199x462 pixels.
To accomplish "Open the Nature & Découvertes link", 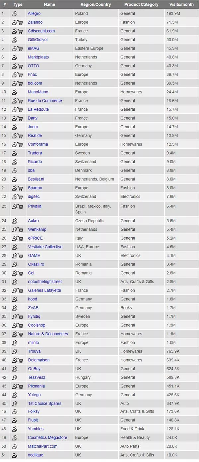I will tap(48, 334).
